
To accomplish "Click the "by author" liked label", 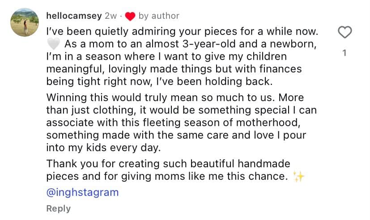I will (159, 16).
